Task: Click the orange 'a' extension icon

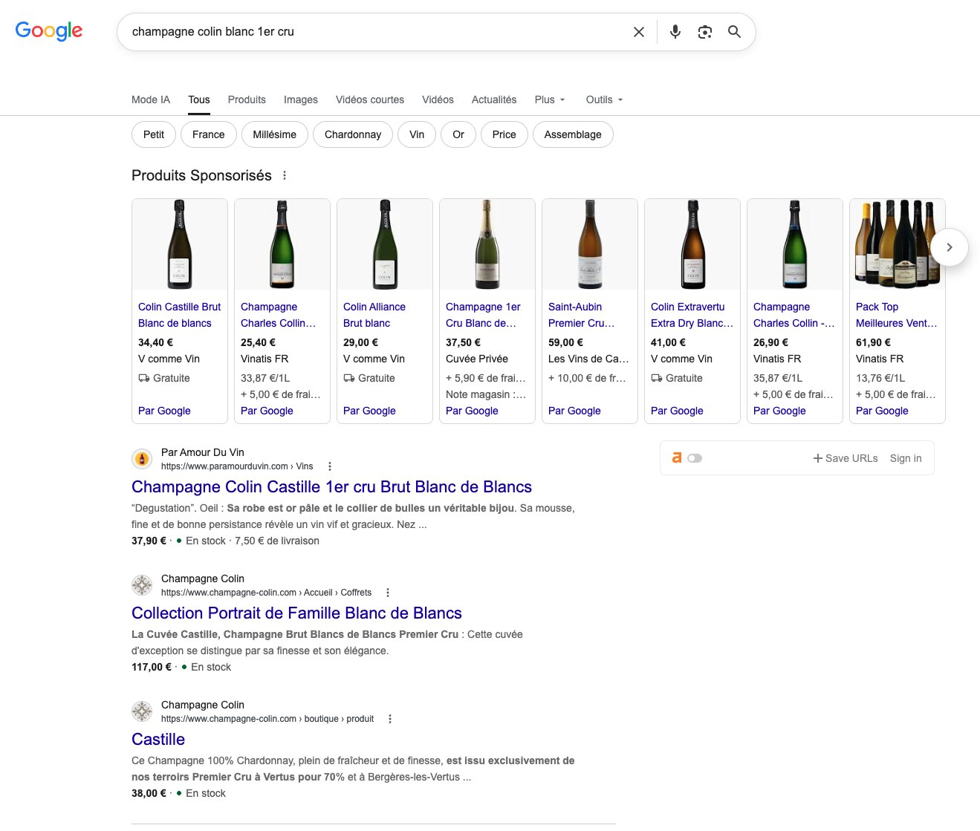Action: coord(677,458)
